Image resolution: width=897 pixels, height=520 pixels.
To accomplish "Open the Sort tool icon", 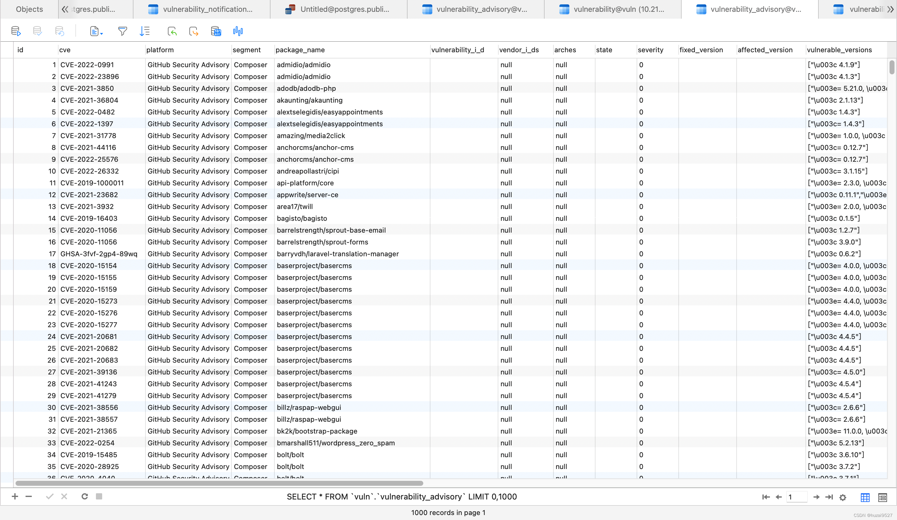I will point(145,31).
